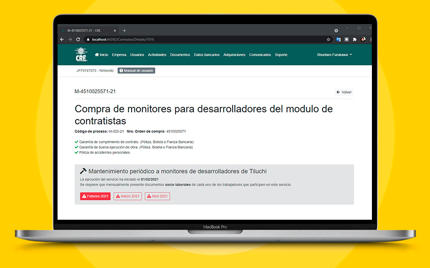Open the Actividades menu item
The width and height of the screenshot is (430, 268).
[157, 55]
